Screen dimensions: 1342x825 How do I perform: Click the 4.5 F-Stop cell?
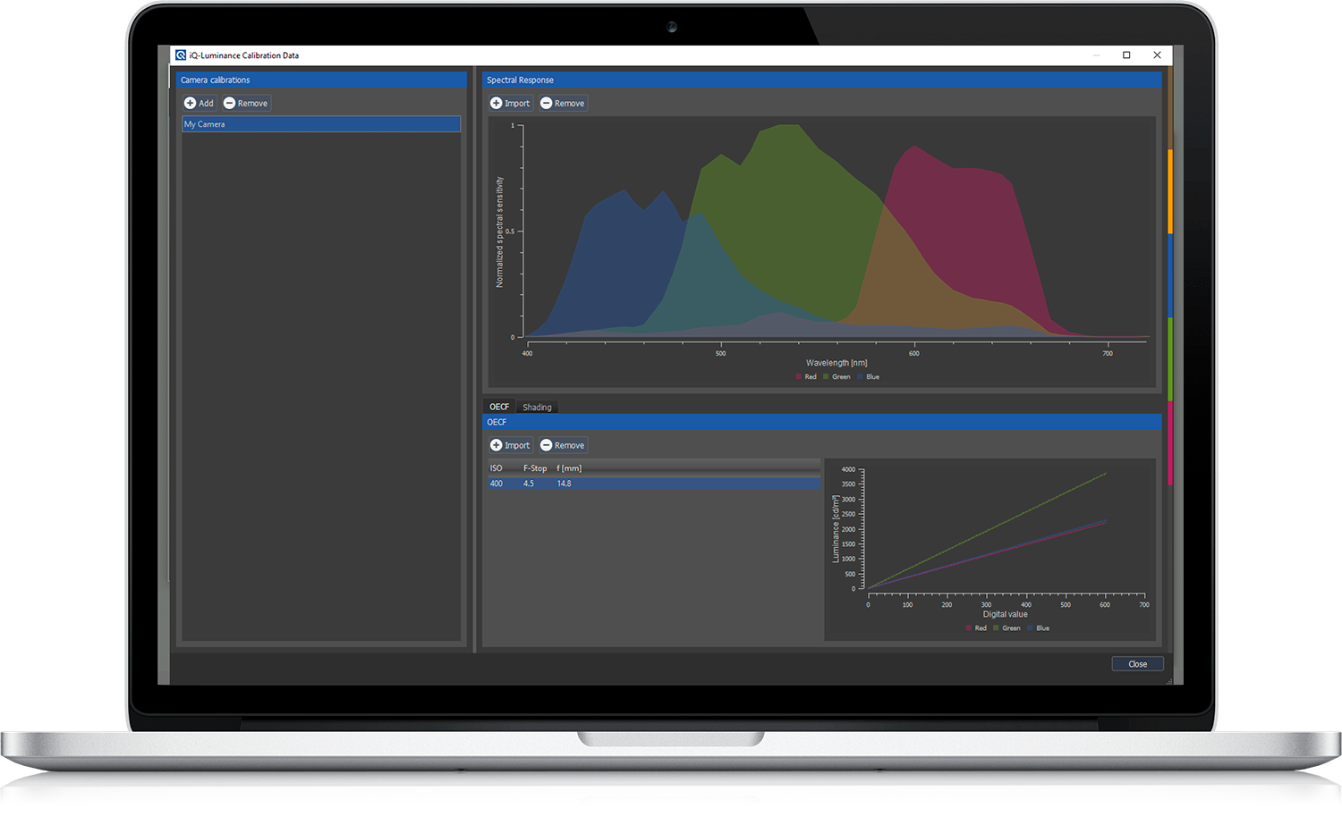point(529,484)
